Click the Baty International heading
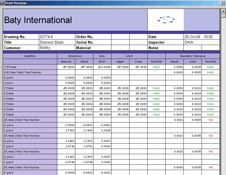This screenshot has width=226, height=175. (38, 20)
